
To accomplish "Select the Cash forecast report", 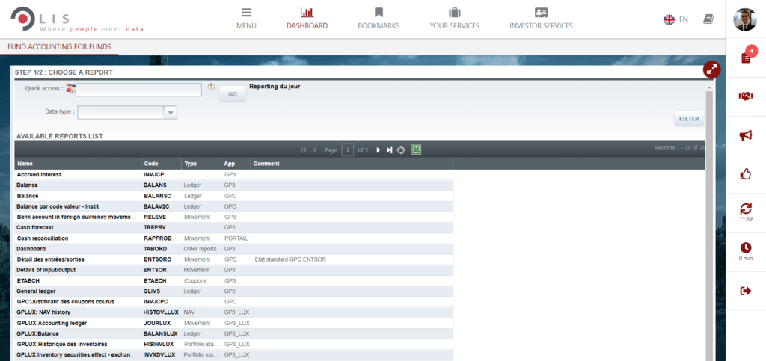I will 234,228.
